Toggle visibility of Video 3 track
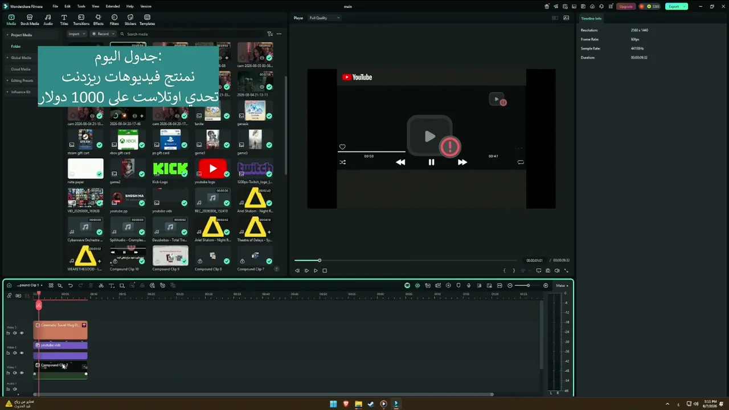Screen dimensions: 729x410 coord(22,333)
